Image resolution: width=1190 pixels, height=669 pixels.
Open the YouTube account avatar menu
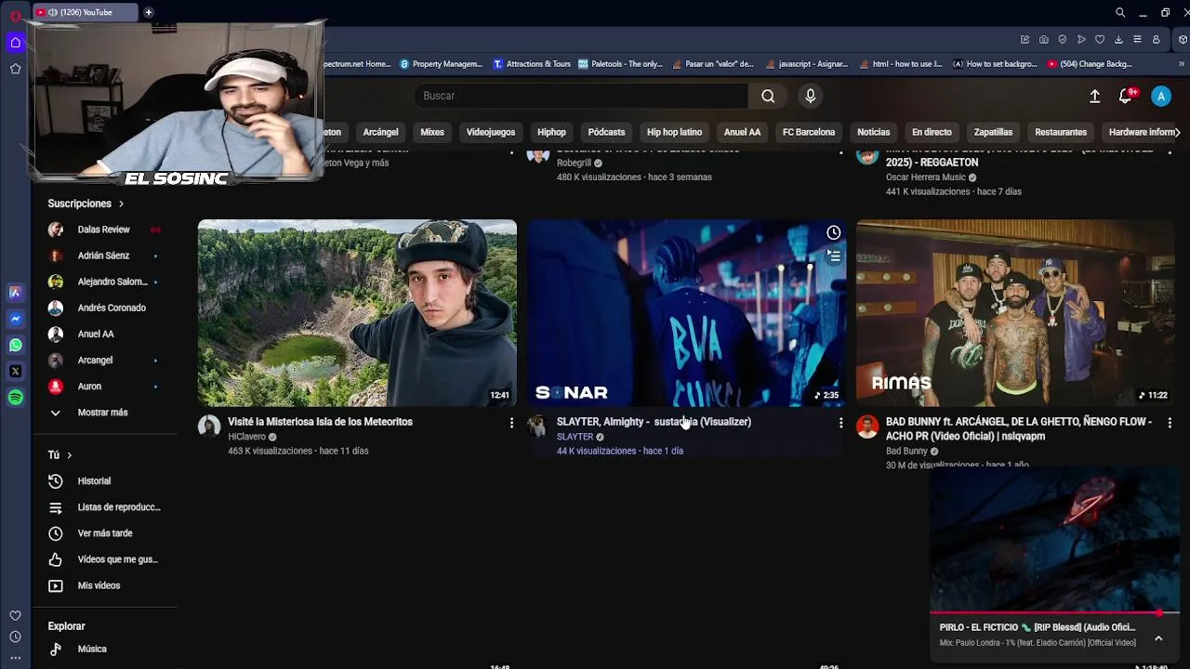pyautogui.click(x=1161, y=96)
